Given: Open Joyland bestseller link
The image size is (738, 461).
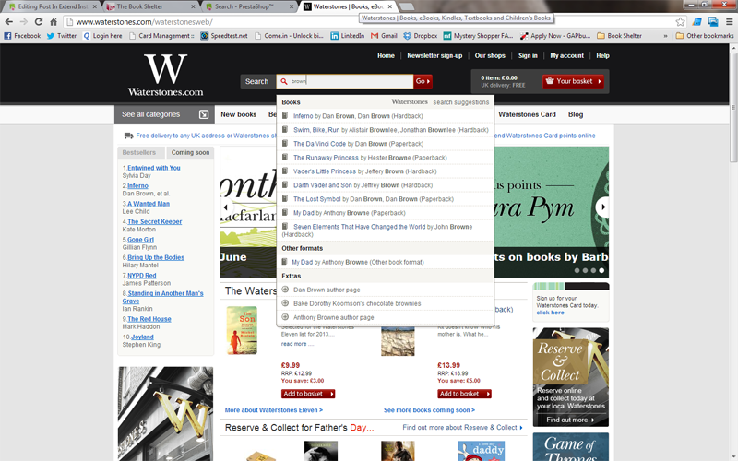Looking at the screenshot, I should pos(142,337).
